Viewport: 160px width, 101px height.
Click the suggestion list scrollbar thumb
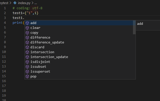pyautogui.click(x=134, y=27)
